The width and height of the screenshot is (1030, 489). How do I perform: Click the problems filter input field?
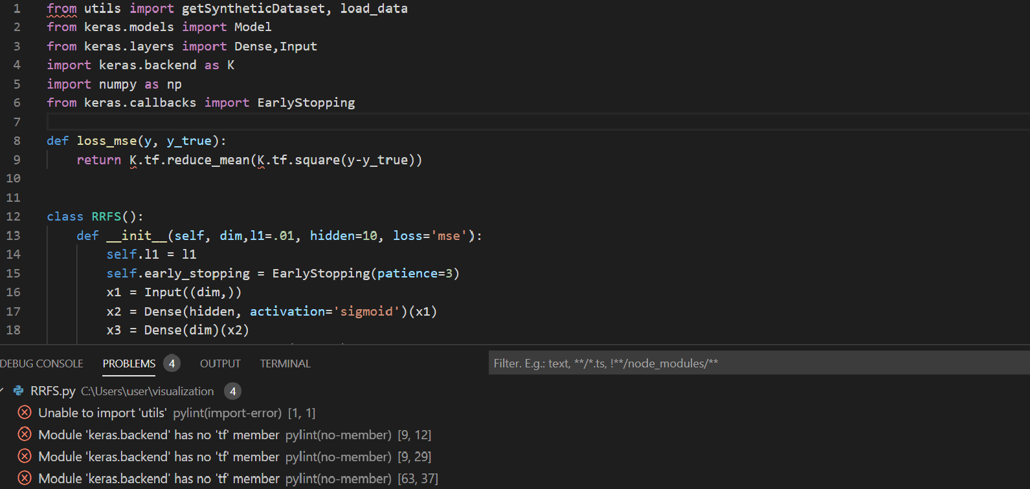pos(759,363)
